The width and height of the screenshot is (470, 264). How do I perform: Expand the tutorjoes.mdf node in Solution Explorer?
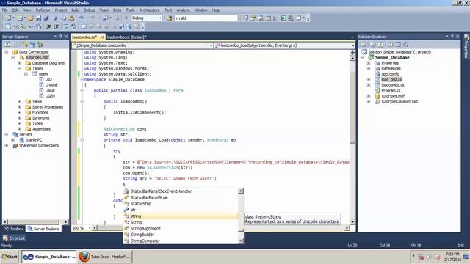coord(369,96)
